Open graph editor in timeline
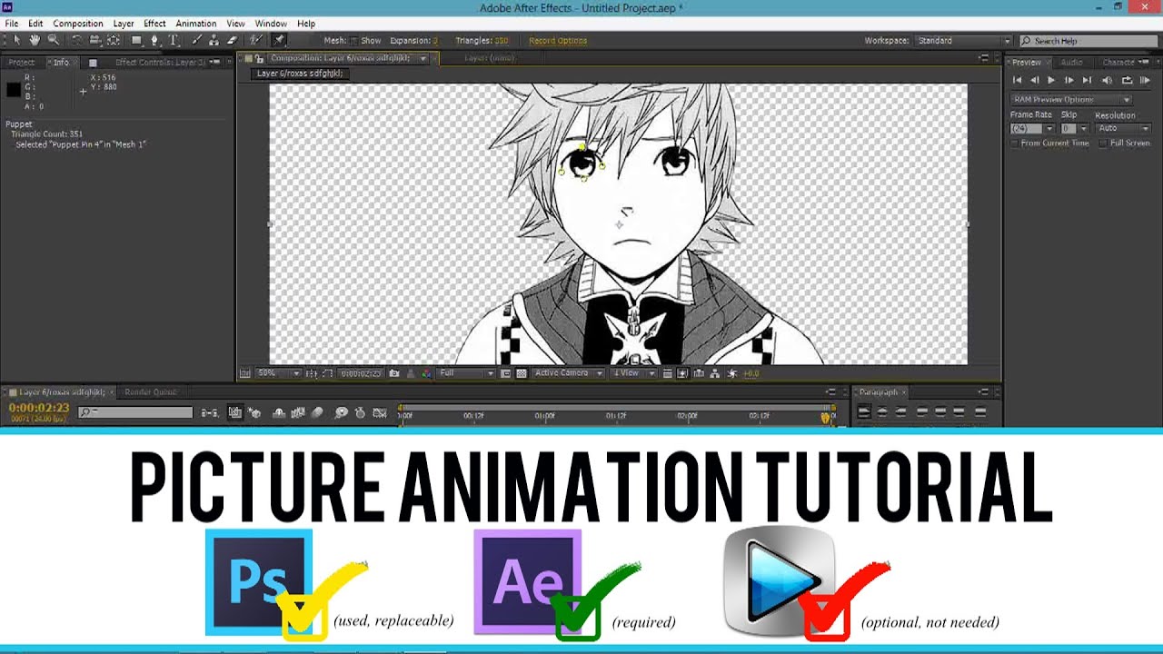Screen dimensions: 1163x654 380,413
